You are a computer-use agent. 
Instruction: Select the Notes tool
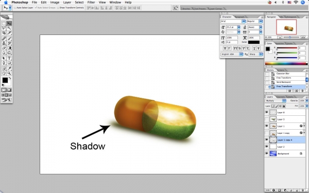tap(4, 68)
